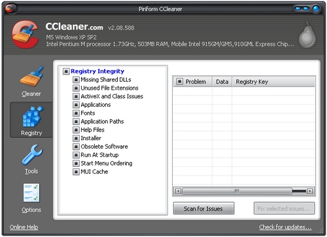Click the Scan for Issues button
Viewport: 327px width, 237px height.
click(x=203, y=208)
